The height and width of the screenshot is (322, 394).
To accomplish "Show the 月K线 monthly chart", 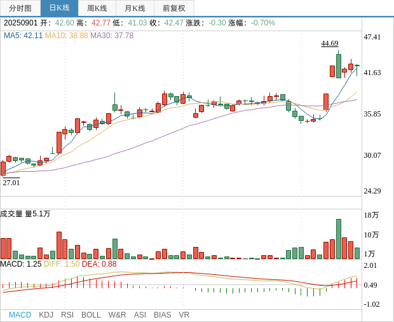I will point(135,8).
